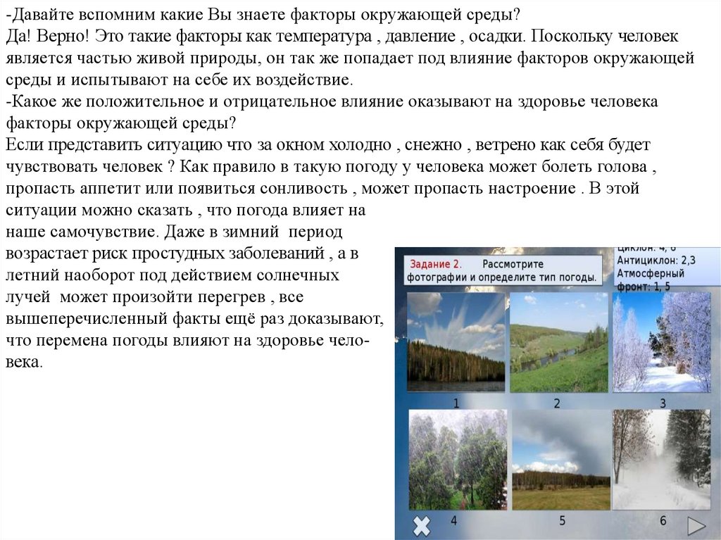This screenshot has width=721, height=540.
Task: Click the red 'Задание 2.' heading
Action: tap(435, 264)
